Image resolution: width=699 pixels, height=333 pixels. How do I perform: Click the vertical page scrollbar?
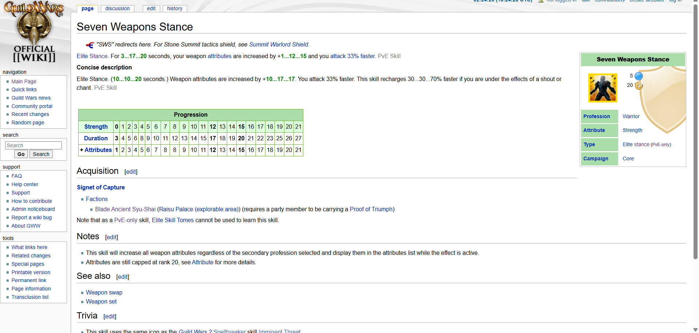pos(695,132)
